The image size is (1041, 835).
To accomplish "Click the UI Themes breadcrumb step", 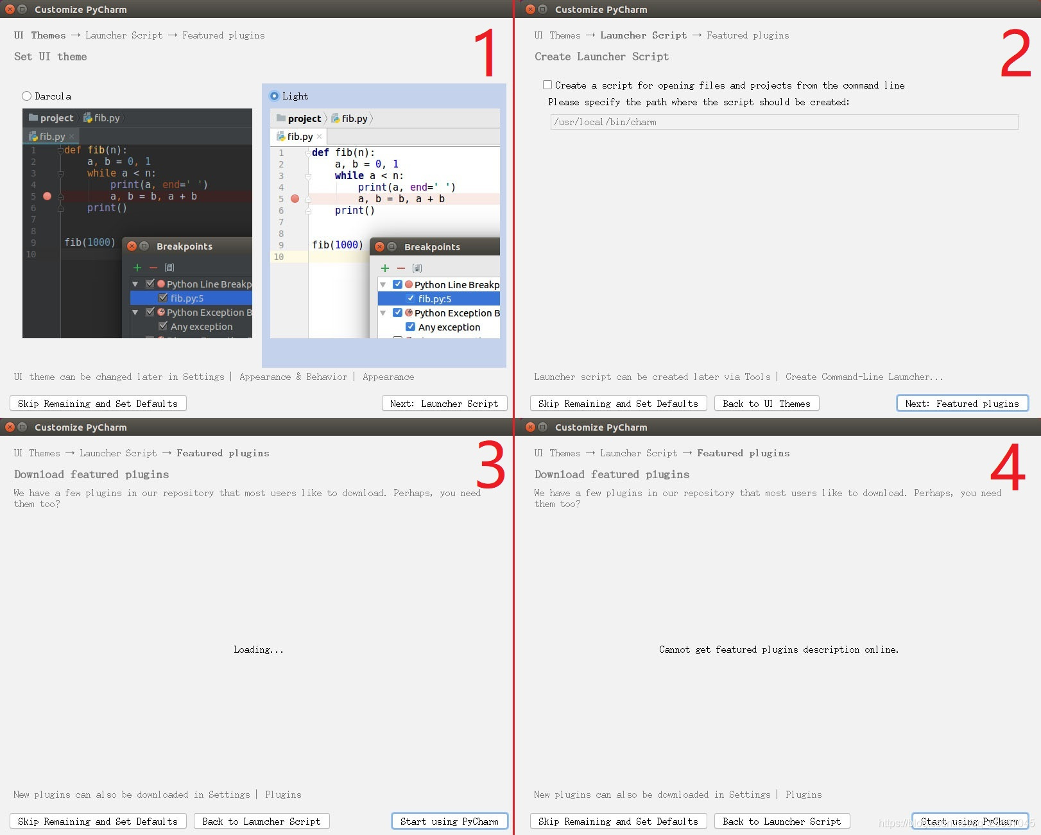I will [x=40, y=35].
